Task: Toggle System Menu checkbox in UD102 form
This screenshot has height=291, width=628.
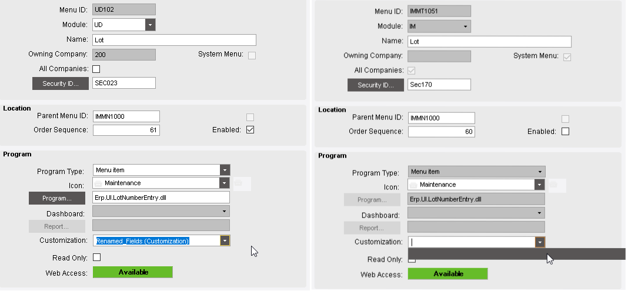Action: (252, 56)
